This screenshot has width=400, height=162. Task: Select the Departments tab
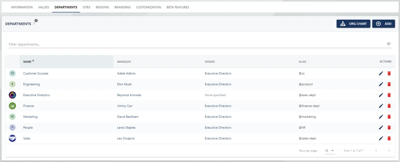(x=66, y=7)
